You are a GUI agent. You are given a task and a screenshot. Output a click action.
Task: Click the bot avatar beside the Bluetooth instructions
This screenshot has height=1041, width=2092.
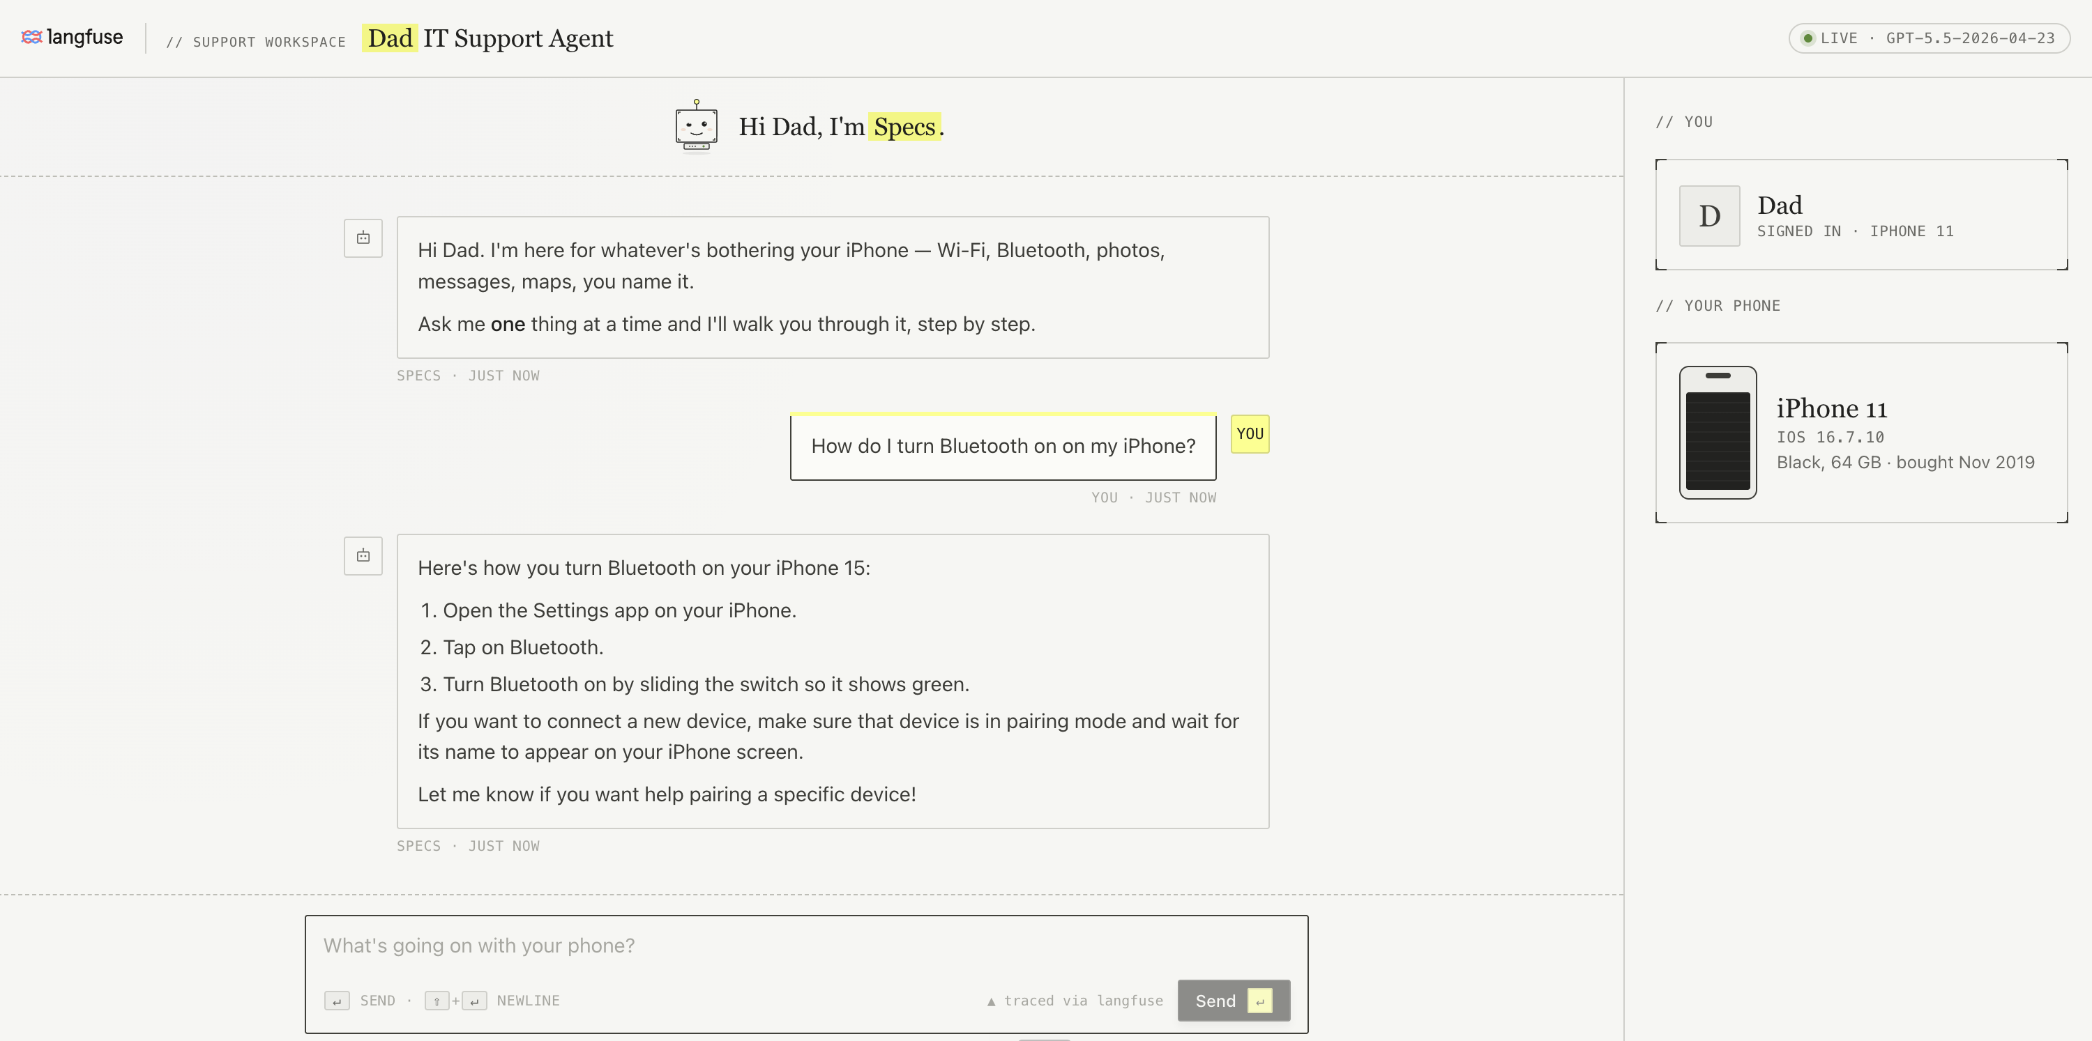[x=363, y=556]
